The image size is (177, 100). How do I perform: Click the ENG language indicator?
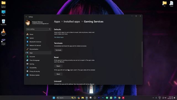pyautogui.click(x=160, y=98)
